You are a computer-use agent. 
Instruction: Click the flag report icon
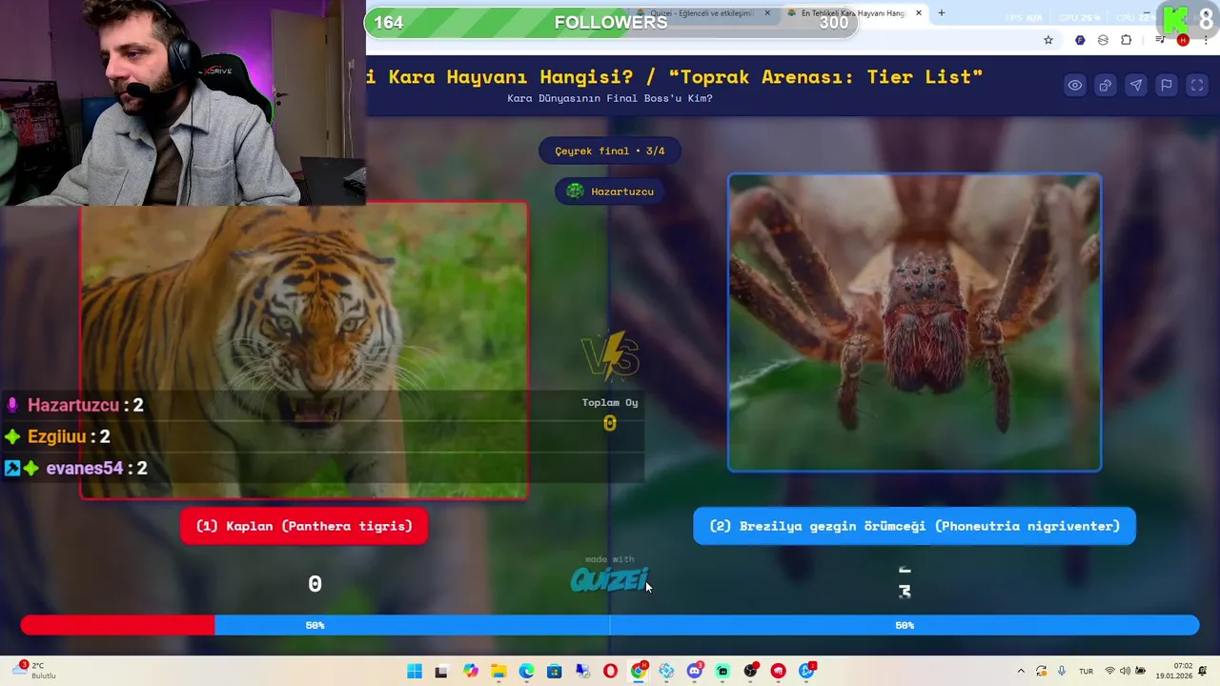(x=1166, y=86)
